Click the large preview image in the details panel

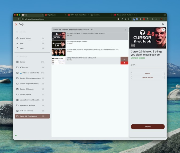pos(148,38)
